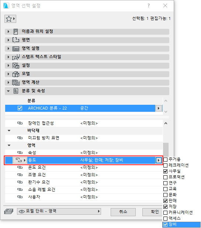Uncheck the 저장 option

click(x=165, y=207)
